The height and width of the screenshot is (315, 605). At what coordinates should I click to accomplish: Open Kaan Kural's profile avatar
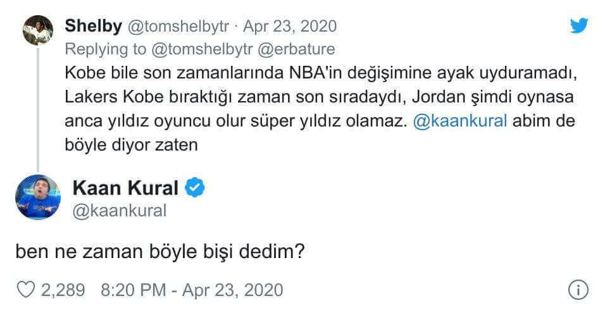point(37,197)
